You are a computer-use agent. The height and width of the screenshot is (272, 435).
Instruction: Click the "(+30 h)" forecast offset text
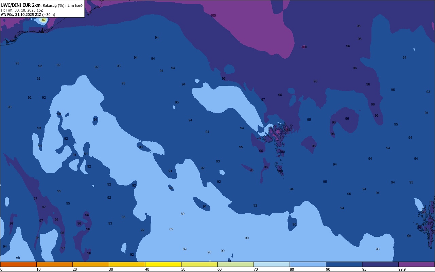[49, 15]
